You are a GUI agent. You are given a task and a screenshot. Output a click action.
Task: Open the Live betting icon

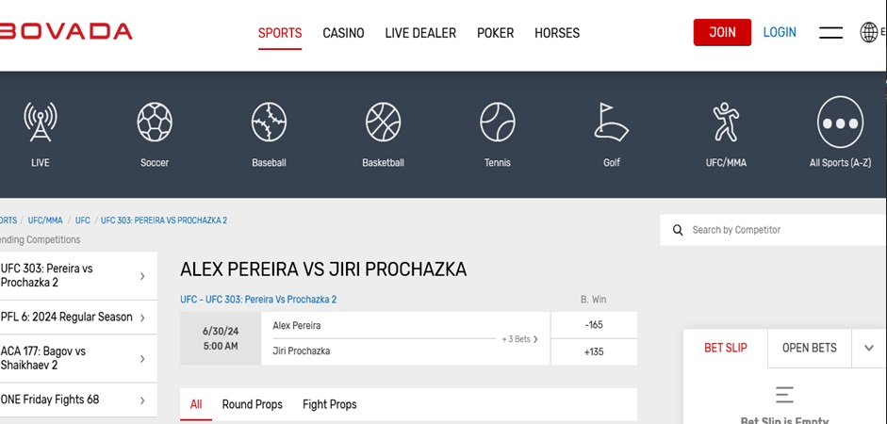point(40,123)
